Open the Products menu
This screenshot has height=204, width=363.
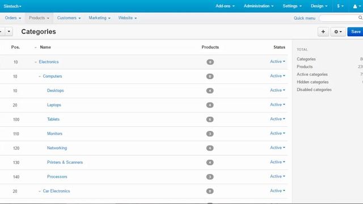[39, 18]
